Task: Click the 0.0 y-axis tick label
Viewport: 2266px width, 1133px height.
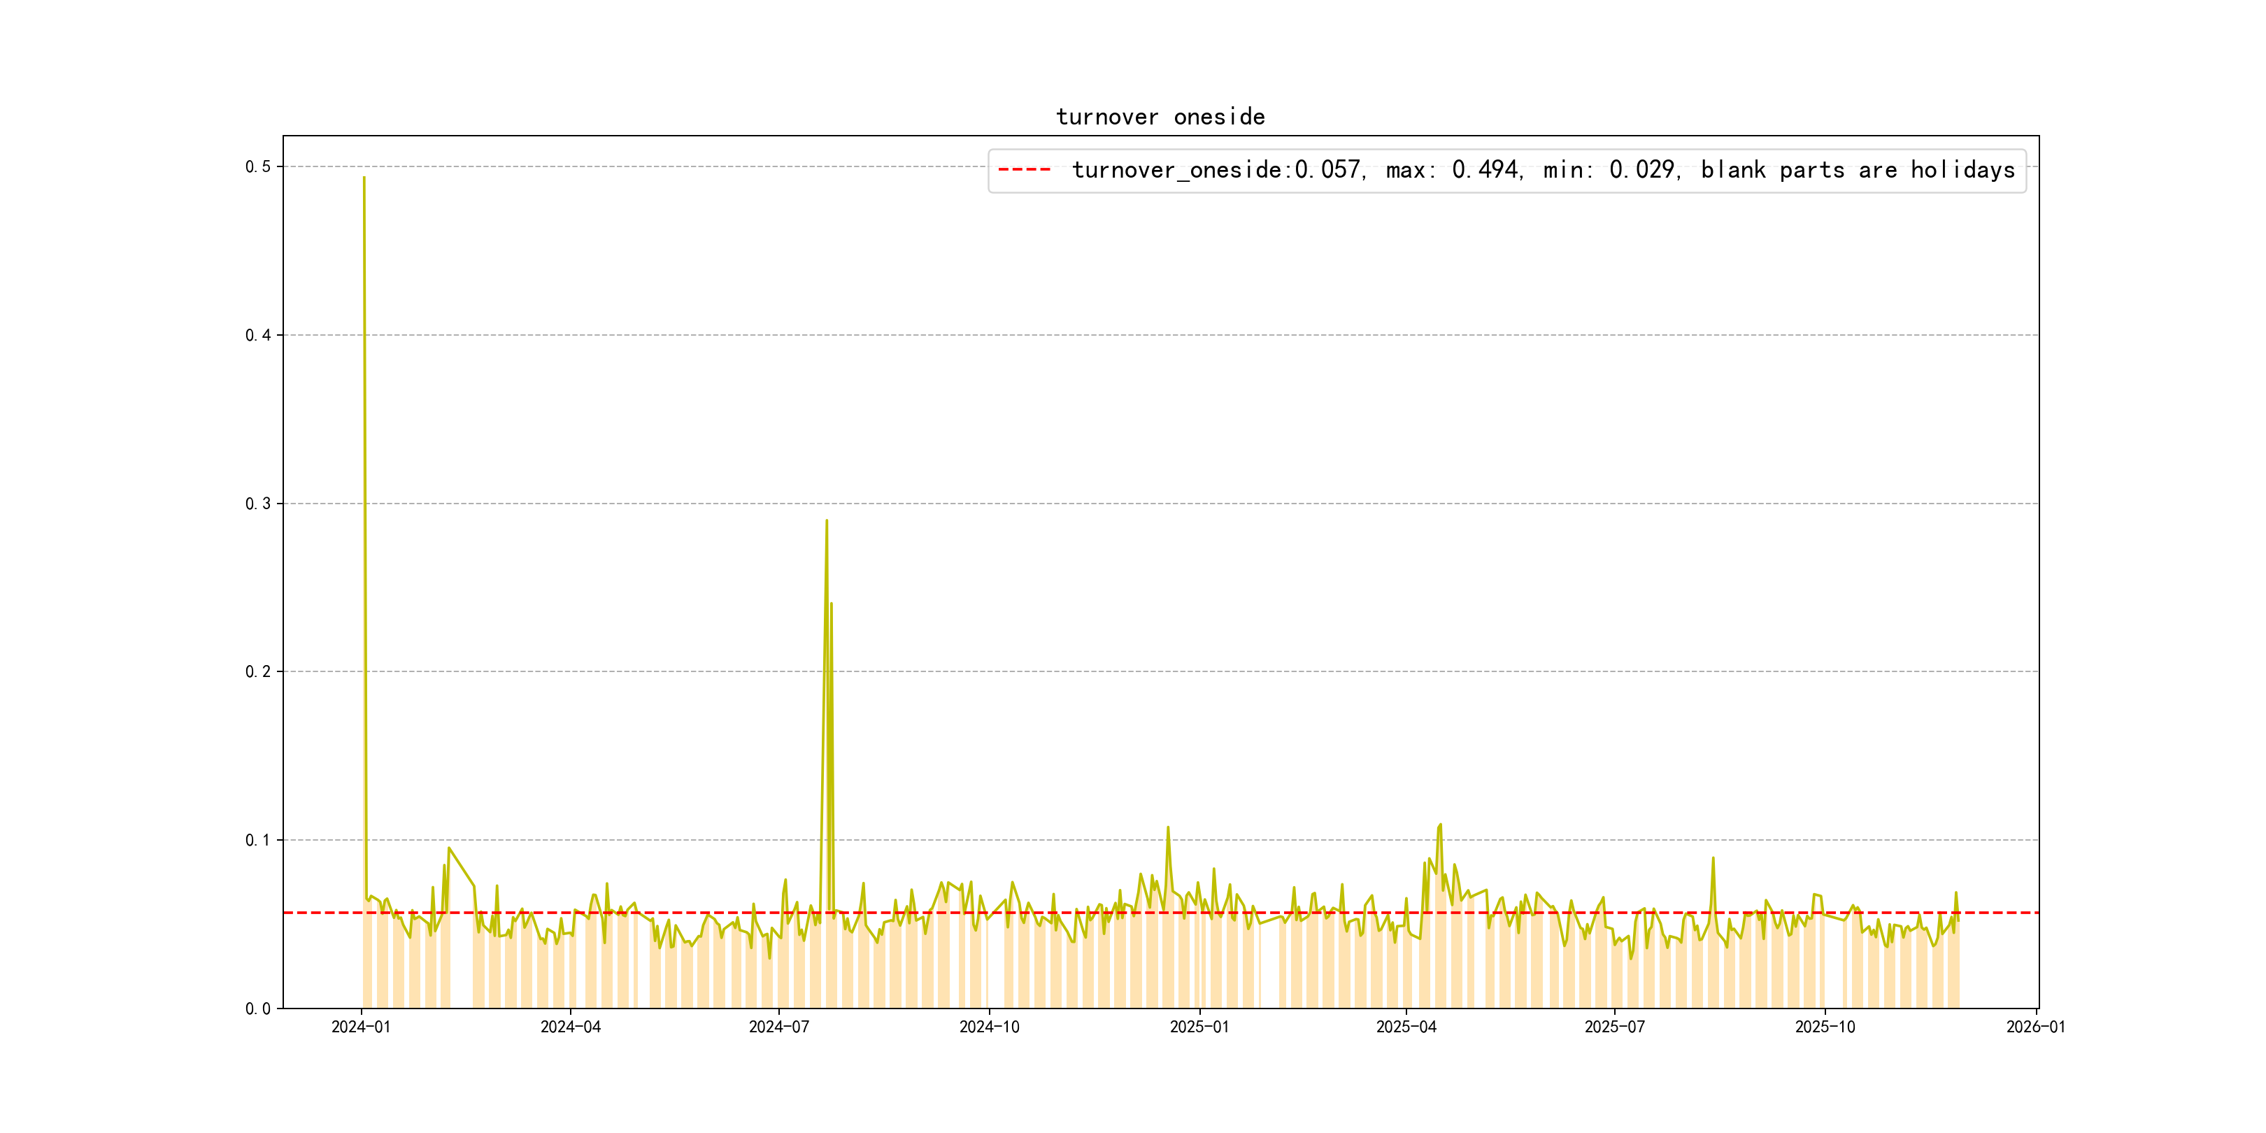Action: tap(258, 1009)
